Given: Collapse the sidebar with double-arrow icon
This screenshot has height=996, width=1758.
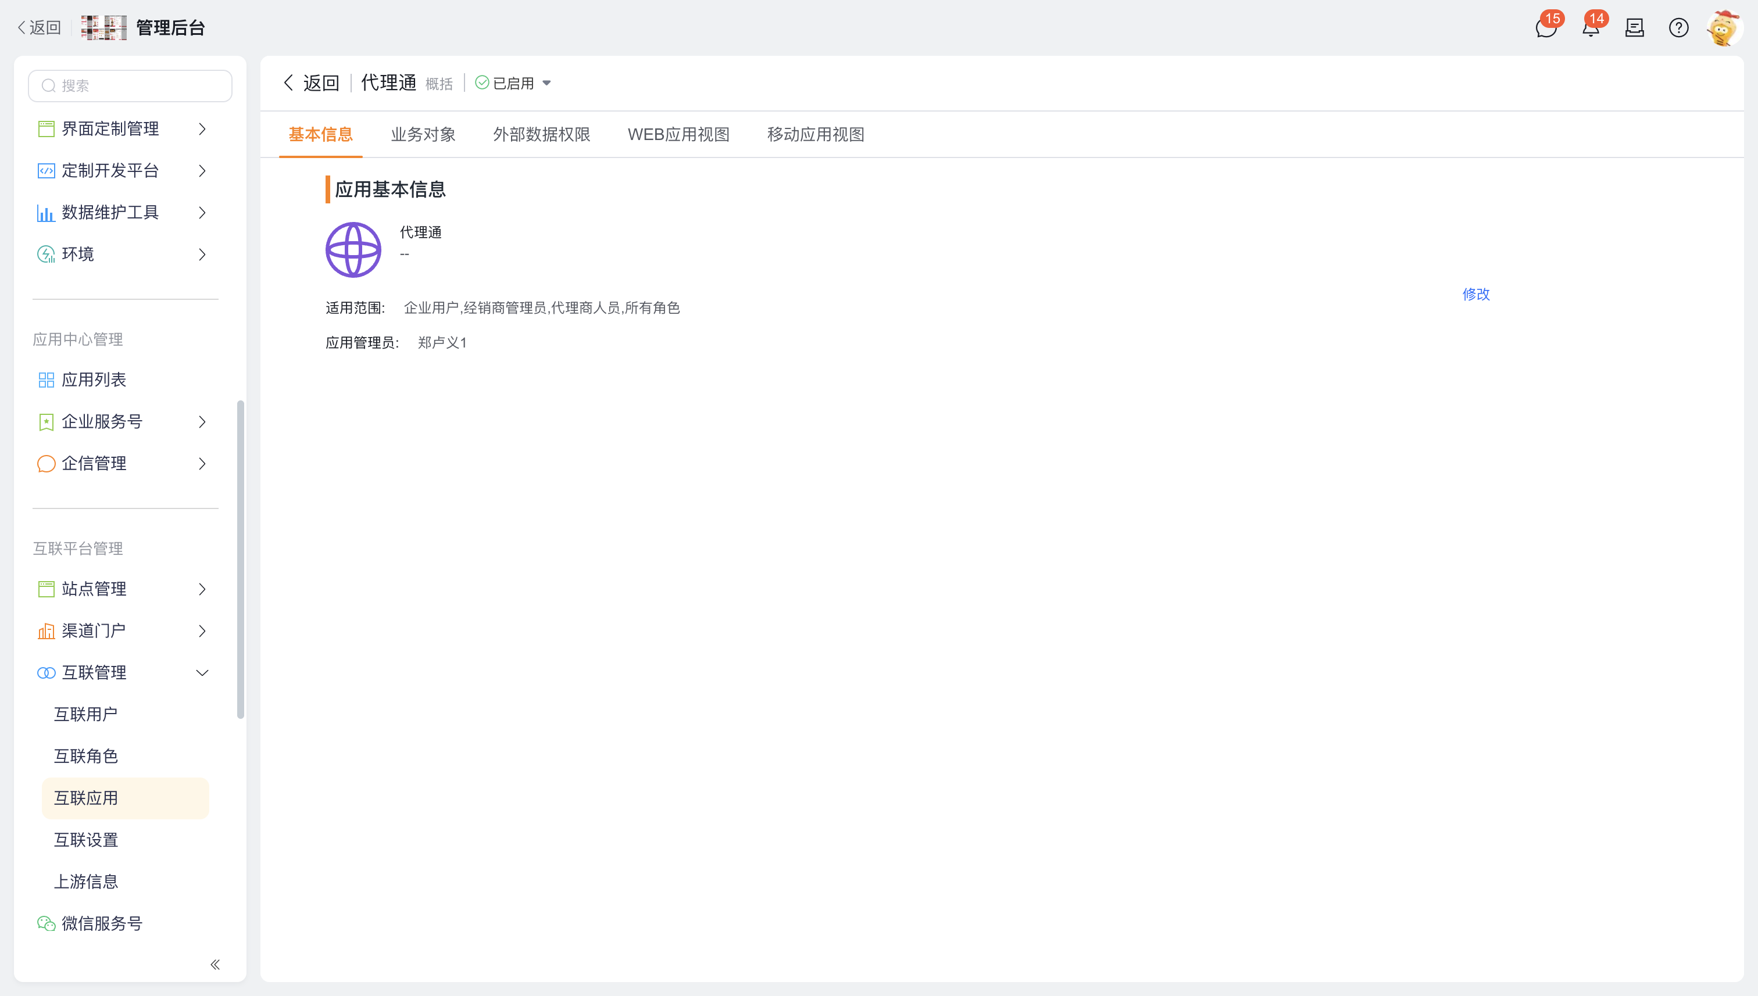Looking at the screenshot, I should 215,965.
